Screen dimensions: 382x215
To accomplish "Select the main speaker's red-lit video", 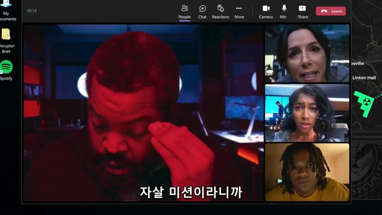I will (144, 113).
